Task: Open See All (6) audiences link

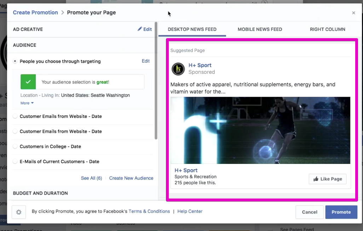Action: (91, 178)
